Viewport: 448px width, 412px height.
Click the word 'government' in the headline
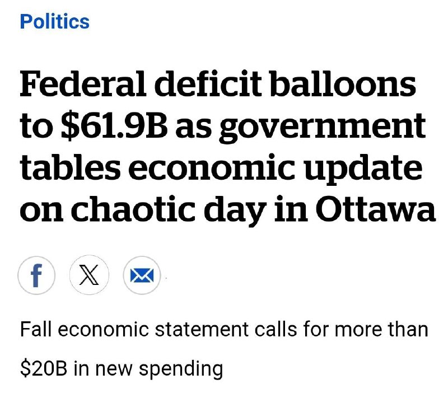[x=323, y=128]
